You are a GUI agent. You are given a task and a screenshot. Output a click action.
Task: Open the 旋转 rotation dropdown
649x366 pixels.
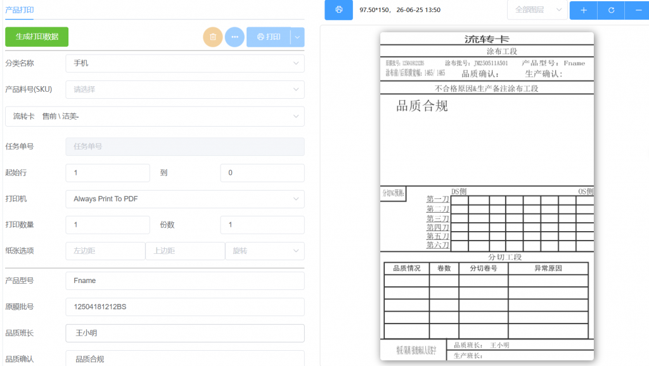tap(265, 251)
